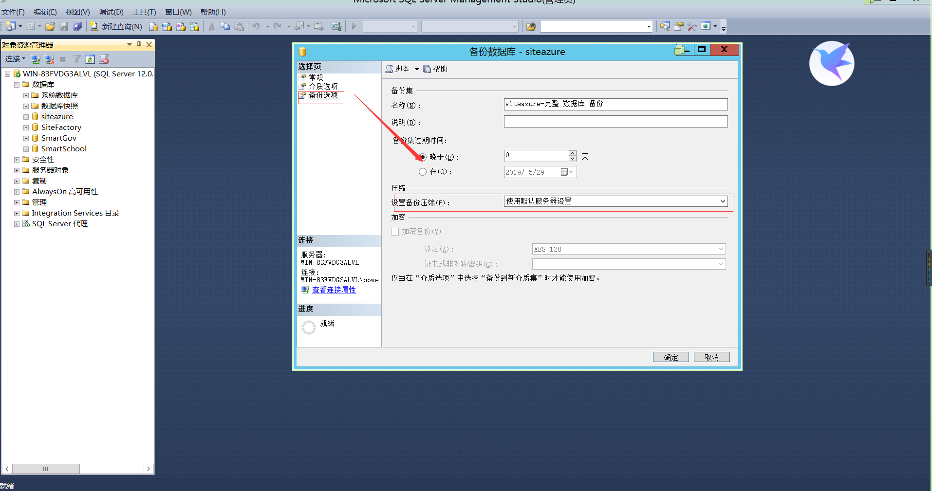The width and height of the screenshot is (932, 491).
Task: Open the 设置备份压缩 dropdown
Action: click(x=724, y=201)
